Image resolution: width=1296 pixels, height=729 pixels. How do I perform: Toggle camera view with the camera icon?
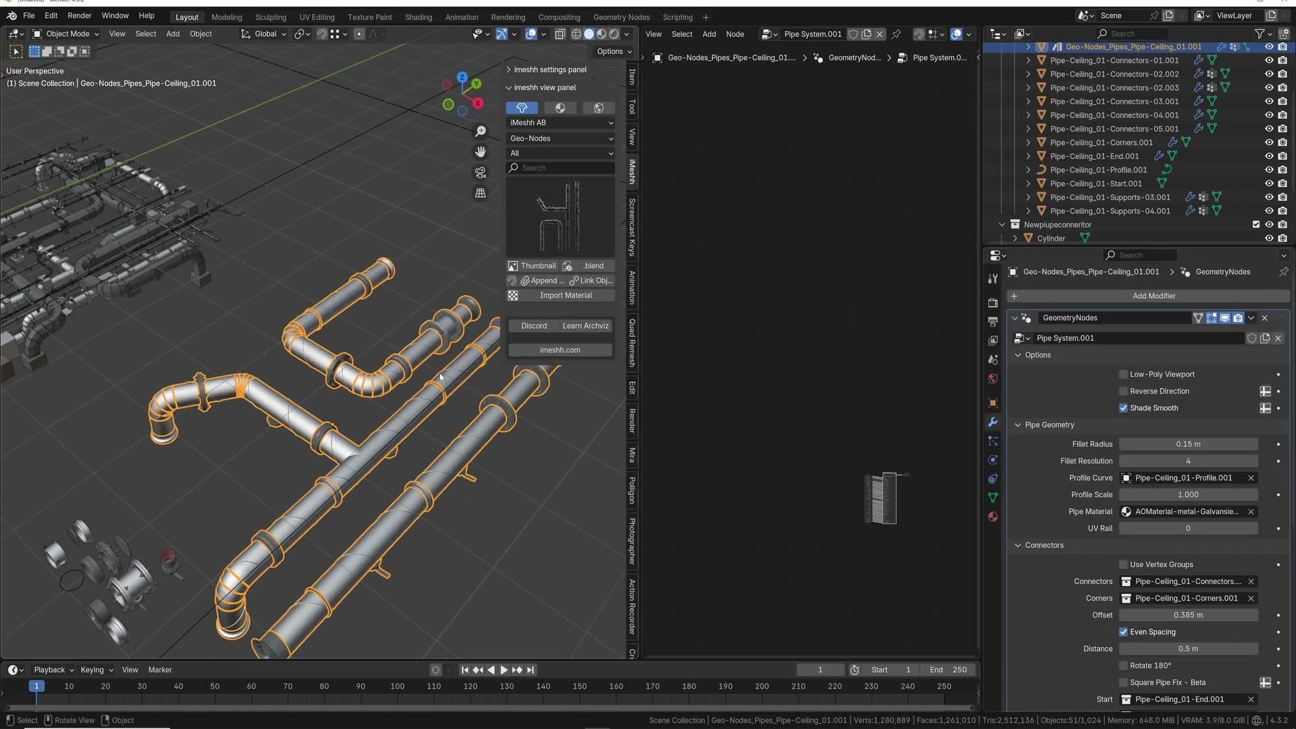pos(481,173)
